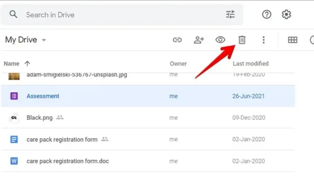Image resolution: width=314 pixels, height=177 pixels.
Task: Select the Black.png file
Action: pos(40,118)
